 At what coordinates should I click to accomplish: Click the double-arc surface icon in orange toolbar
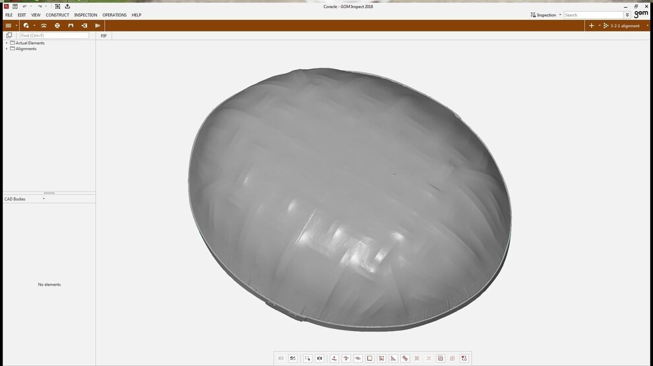[x=44, y=26]
